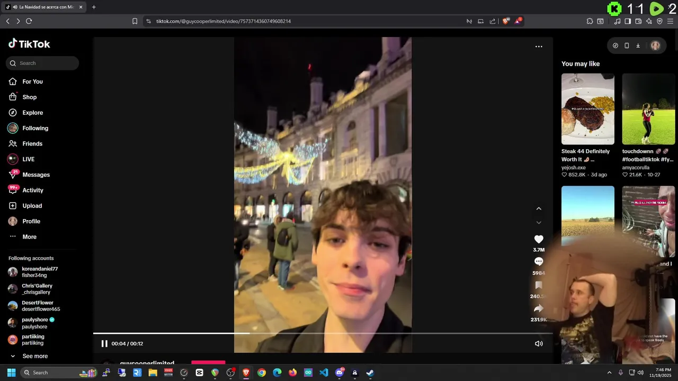Open Steam from the taskbar

(370, 373)
